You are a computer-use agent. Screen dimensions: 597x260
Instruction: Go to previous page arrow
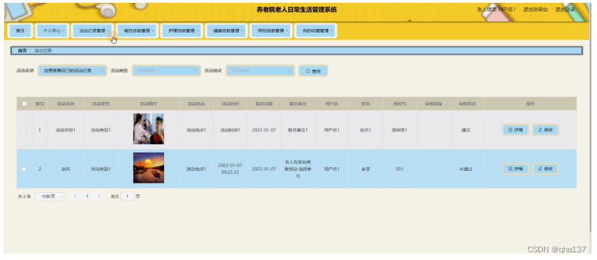pos(75,196)
